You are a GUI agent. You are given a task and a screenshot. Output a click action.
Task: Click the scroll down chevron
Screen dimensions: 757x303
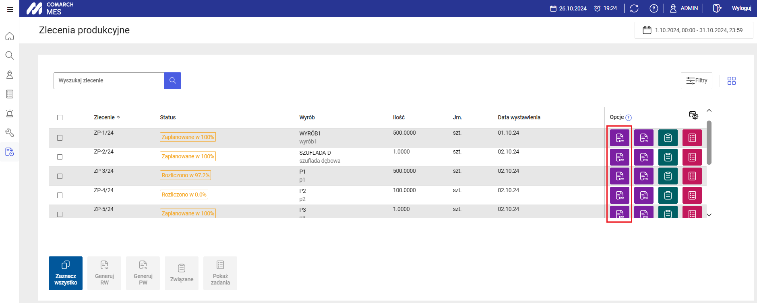pyautogui.click(x=709, y=215)
